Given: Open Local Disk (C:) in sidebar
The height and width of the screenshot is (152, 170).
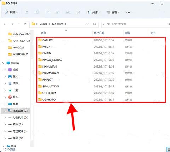Looking at the screenshot, I should 18,111.
